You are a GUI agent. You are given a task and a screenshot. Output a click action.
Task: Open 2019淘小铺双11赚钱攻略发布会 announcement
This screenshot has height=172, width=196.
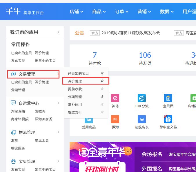[x=131, y=33]
